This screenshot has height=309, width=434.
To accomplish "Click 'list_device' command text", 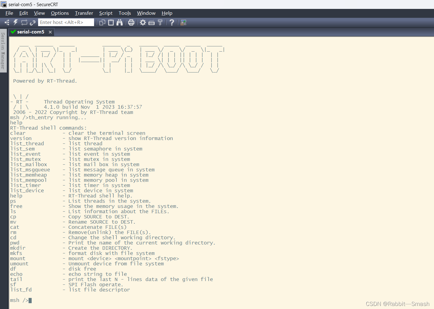I will [x=27, y=190].
